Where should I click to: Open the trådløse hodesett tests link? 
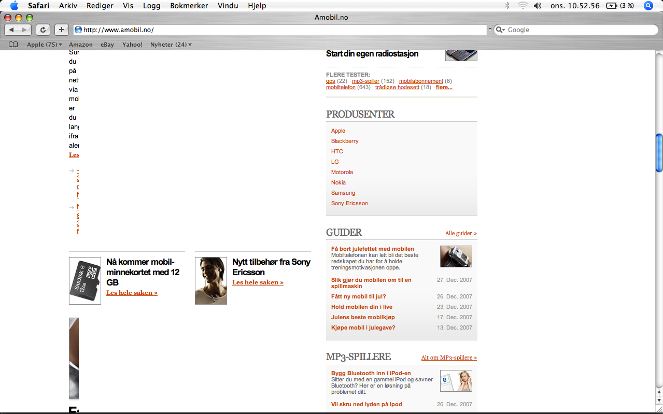point(397,87)
